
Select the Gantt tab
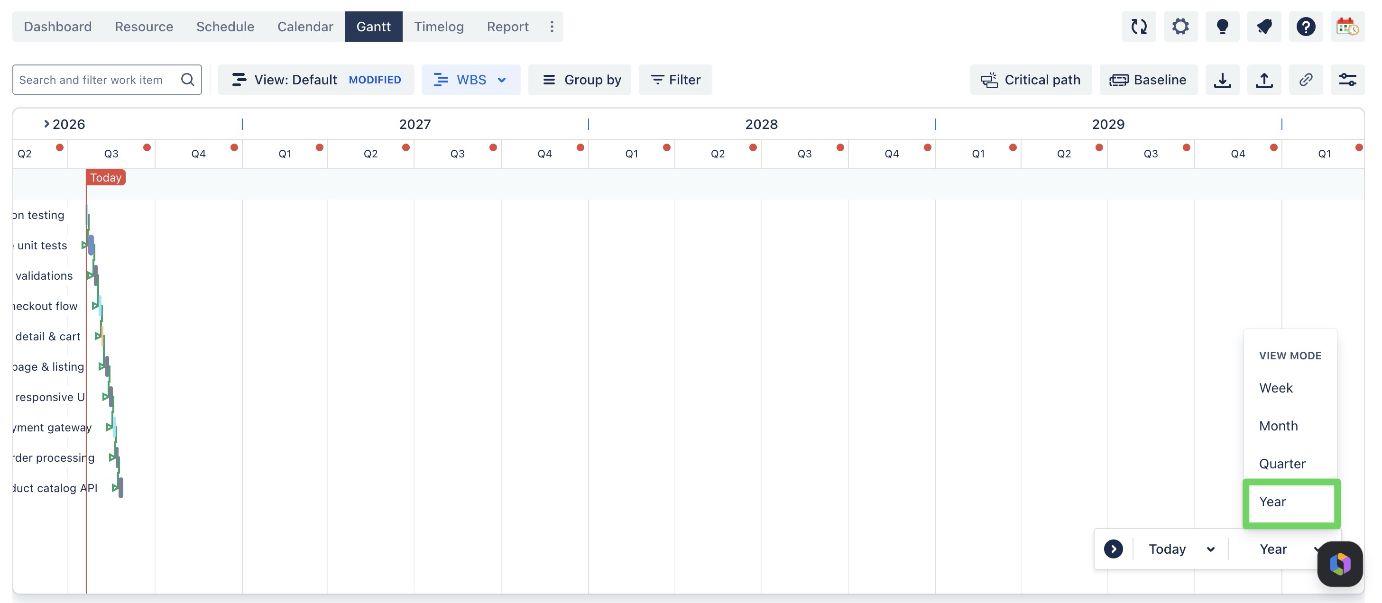(x=373, y=26)
